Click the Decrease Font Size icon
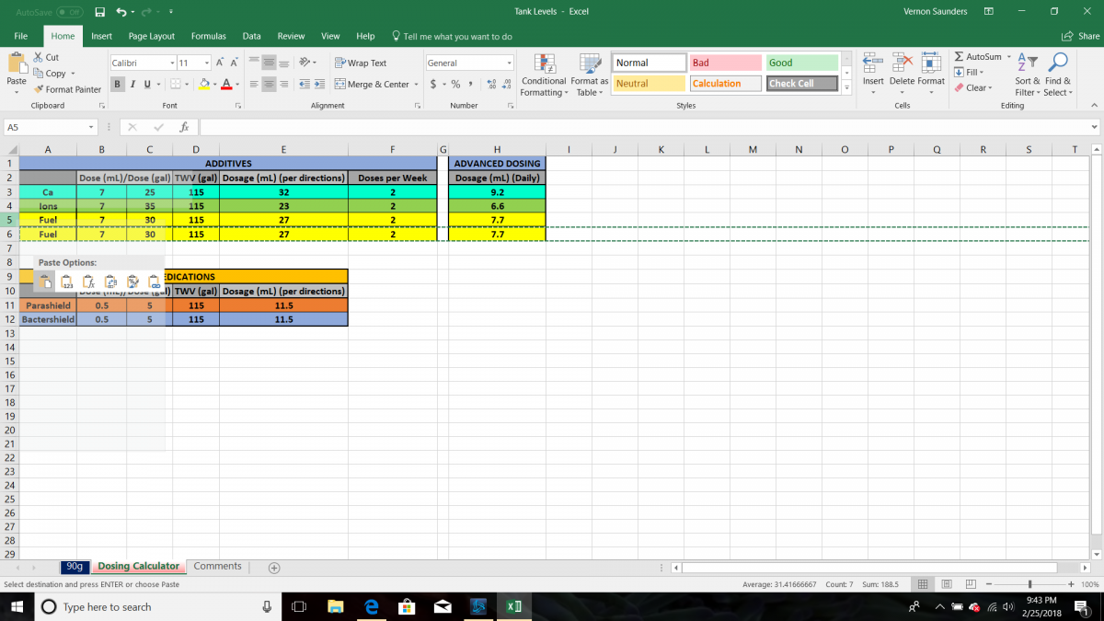The height and width of the screenshot is (621, 1104). point(235,63)
